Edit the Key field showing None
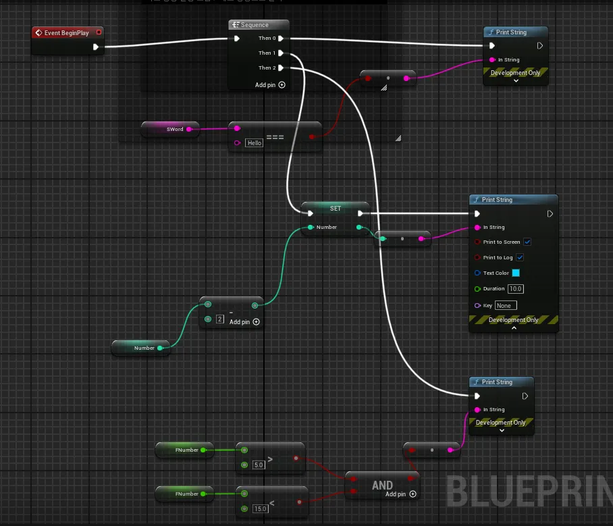 [x=506, y=305]
